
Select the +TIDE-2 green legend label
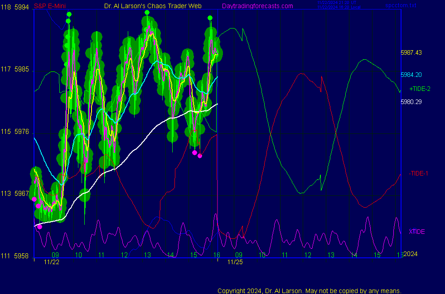pos(420,89)
